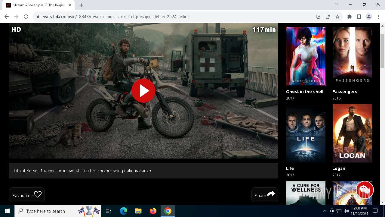The height and width of the screenshot is (217, 385).
Task: Click the taskbar search box
Action: pyautogui.click(x=58, y=211)
